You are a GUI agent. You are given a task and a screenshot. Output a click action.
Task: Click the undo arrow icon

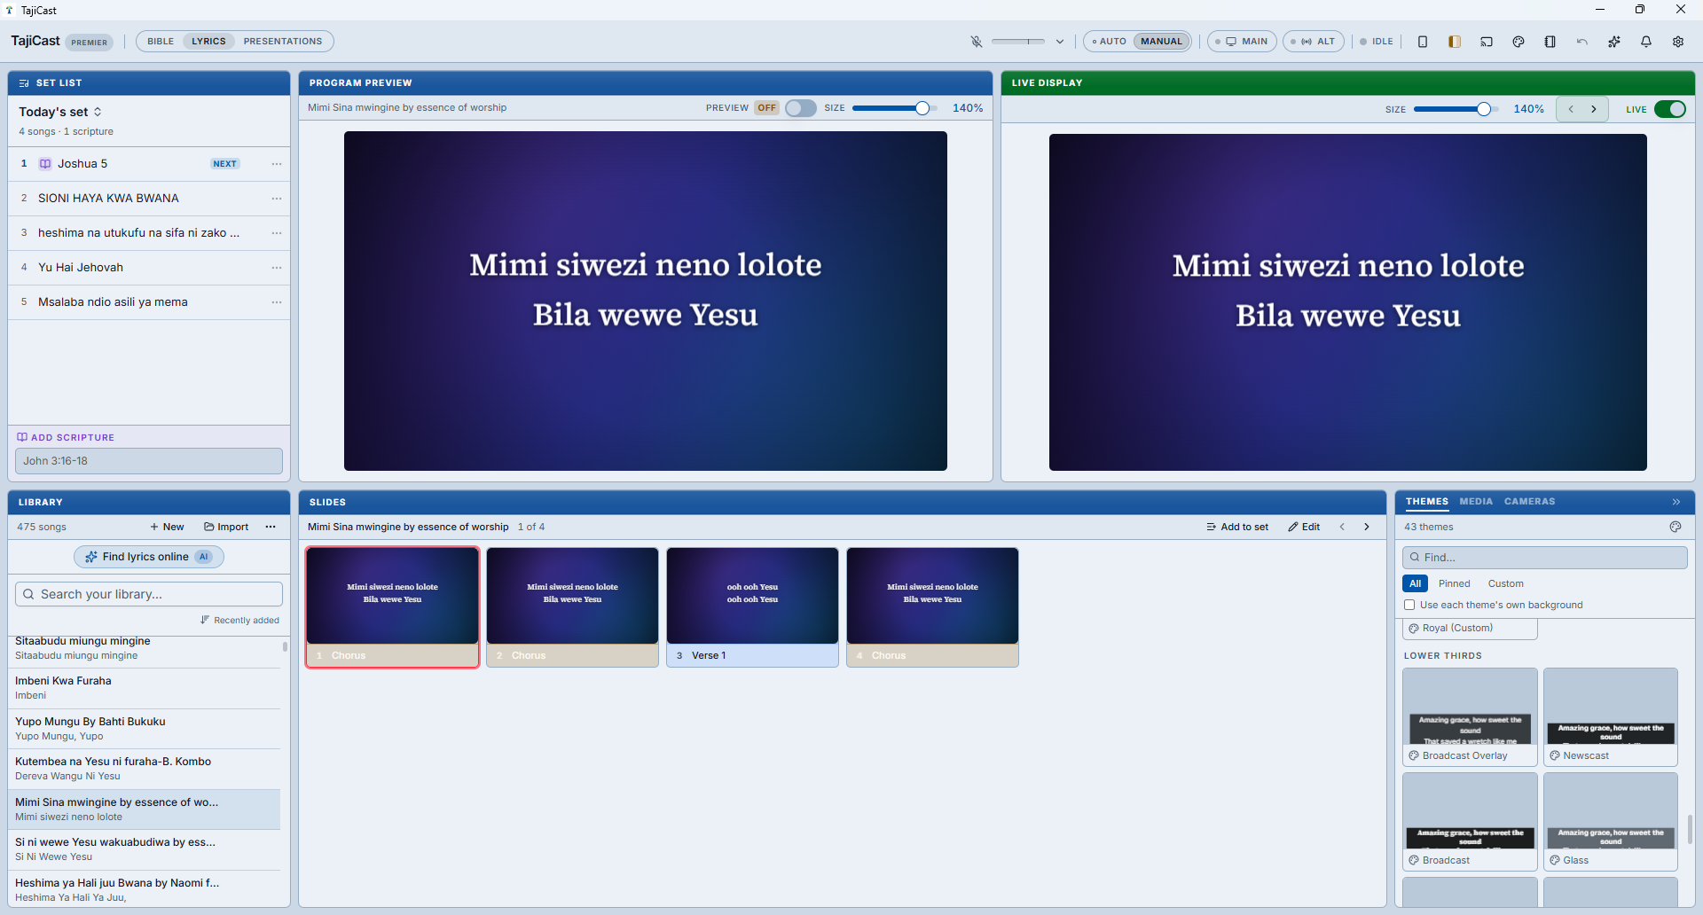coord(1582,42)
